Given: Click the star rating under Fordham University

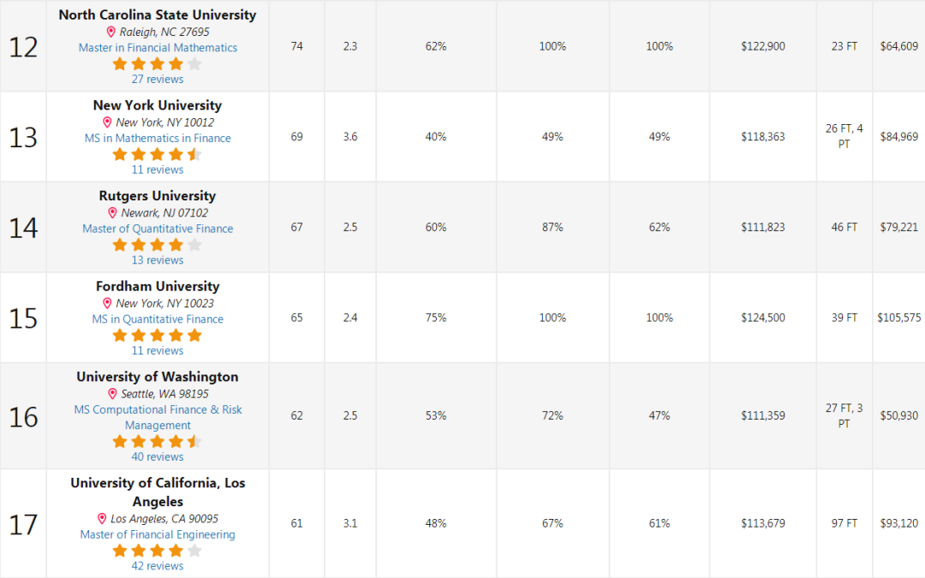Looking at the screenshot, I should coord(158,335).
